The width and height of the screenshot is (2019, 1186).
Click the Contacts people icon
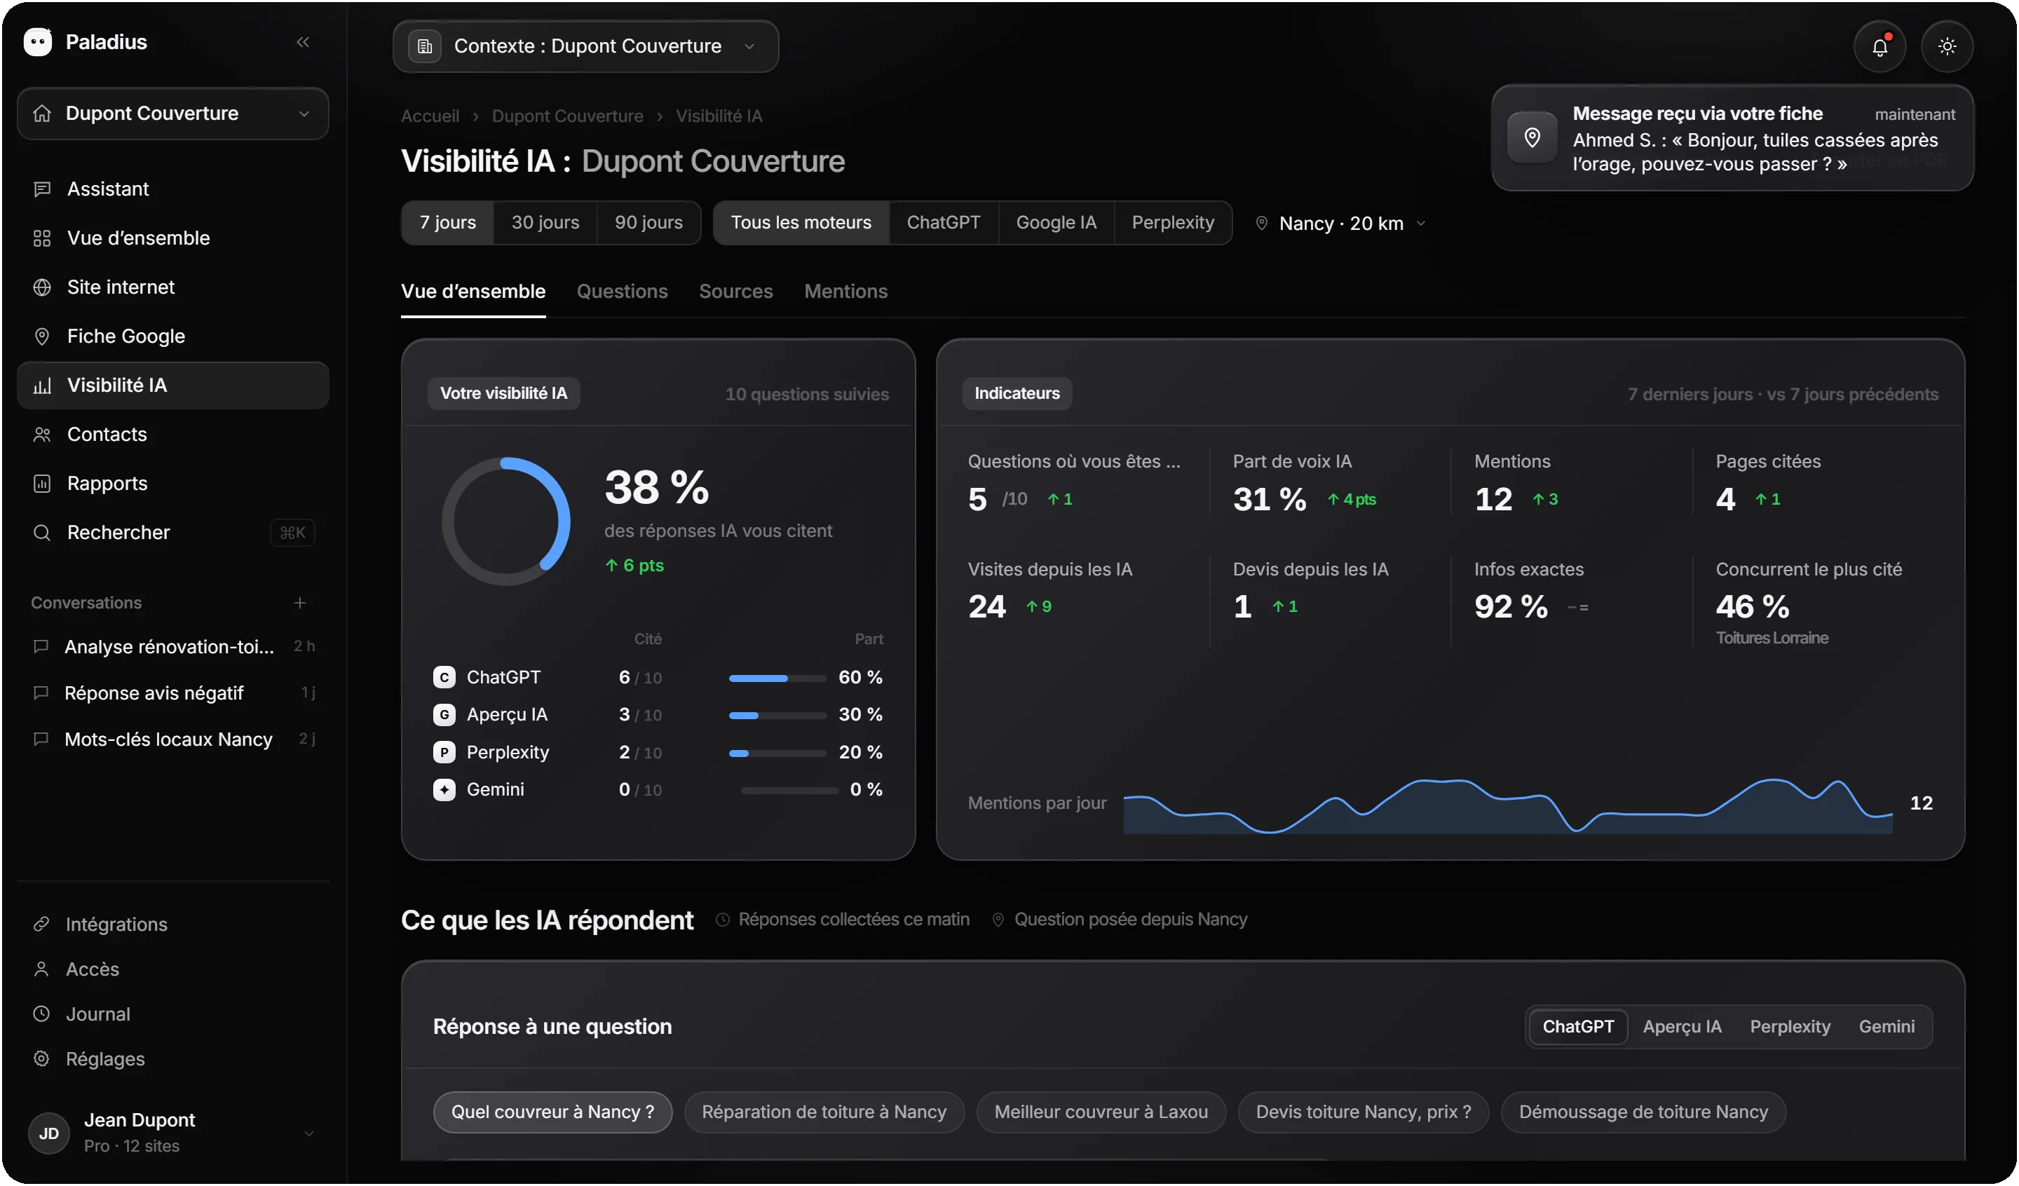pos(41,435)
